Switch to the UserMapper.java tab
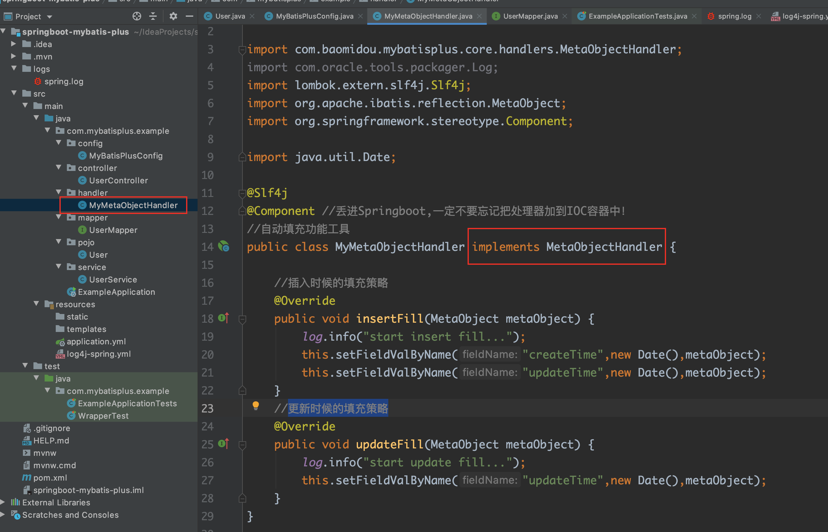 click(529, 16)
